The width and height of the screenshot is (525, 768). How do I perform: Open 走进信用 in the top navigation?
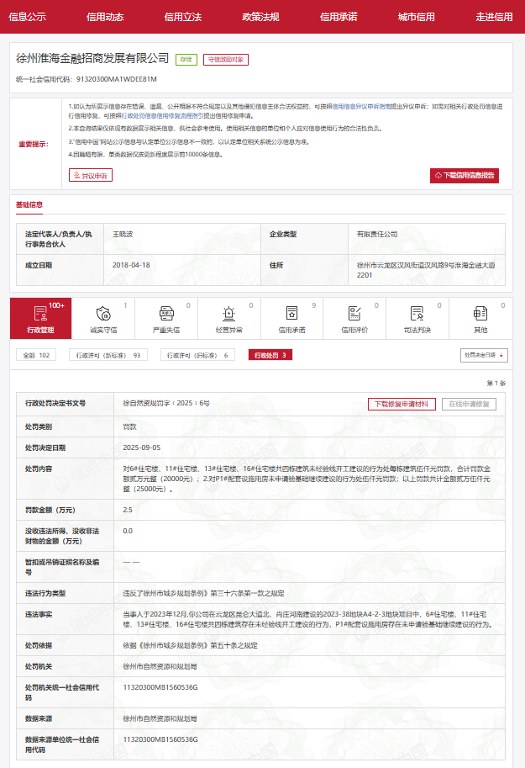(x=494, y=17)
